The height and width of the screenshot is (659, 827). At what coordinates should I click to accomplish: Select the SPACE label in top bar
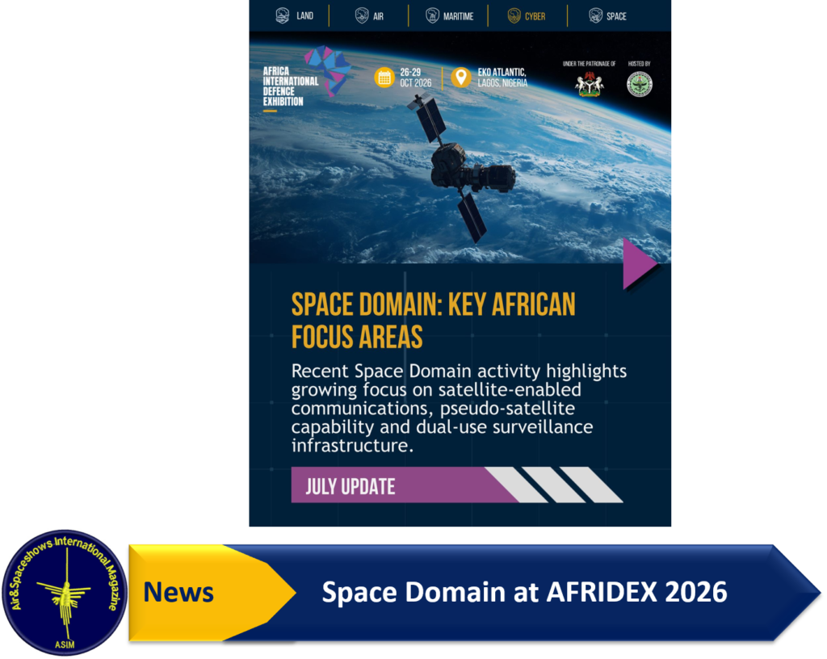(x=616, y=16)
